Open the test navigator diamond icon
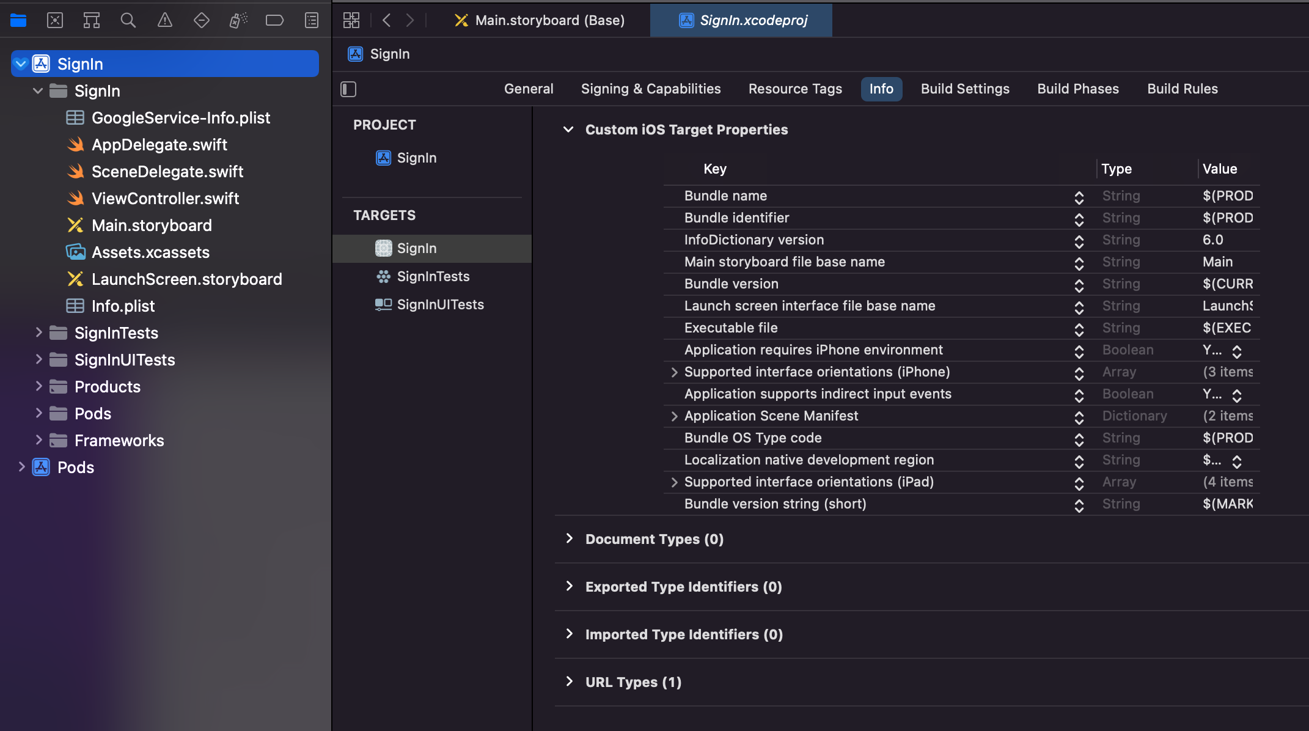Viewport: 1309px width, 731px height. click(202, 20)
